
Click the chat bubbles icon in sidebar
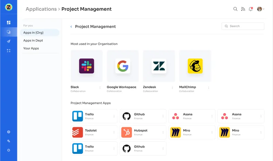click(9, 141)
